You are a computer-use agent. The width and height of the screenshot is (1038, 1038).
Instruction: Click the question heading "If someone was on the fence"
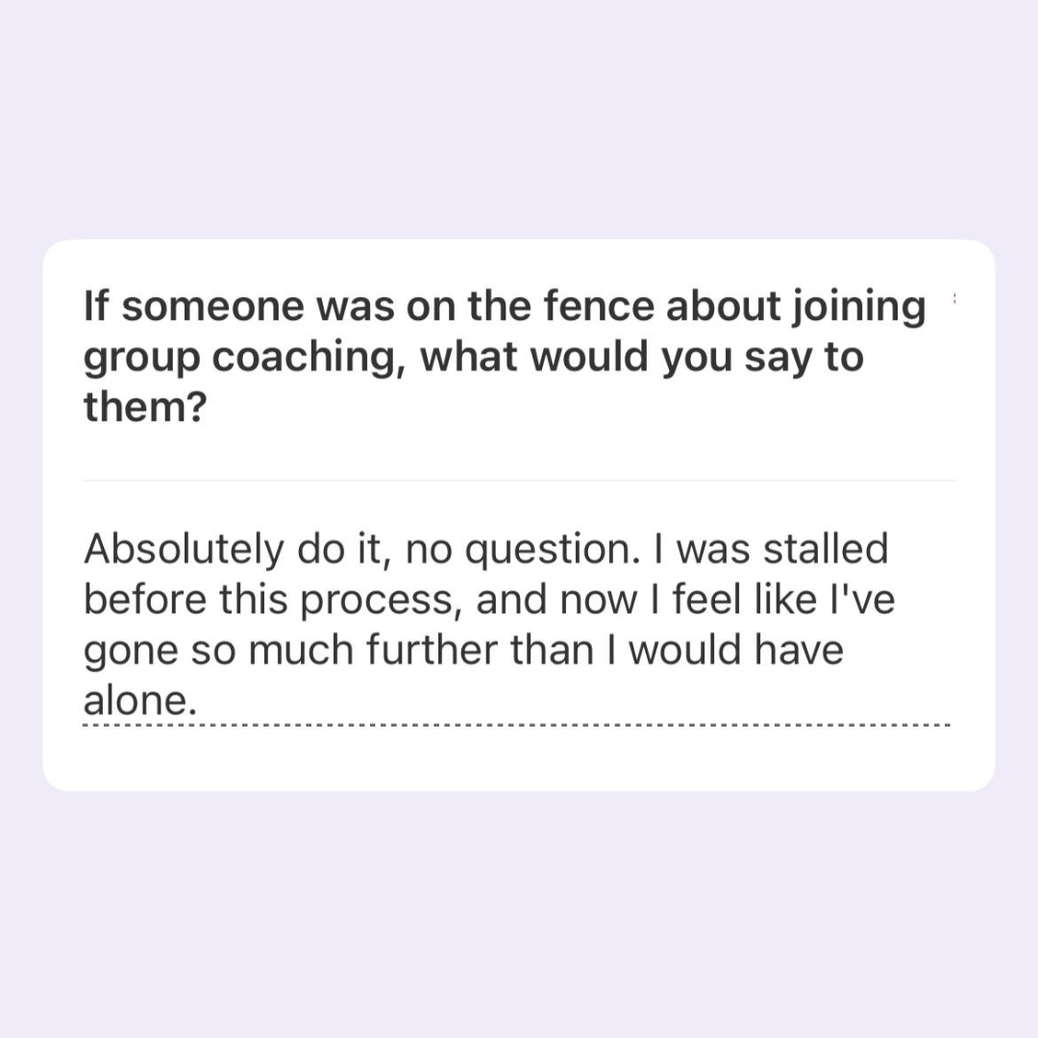click(x=505, y=356)
